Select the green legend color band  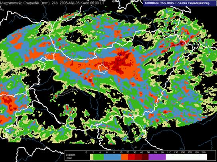(x=99, y=157)
